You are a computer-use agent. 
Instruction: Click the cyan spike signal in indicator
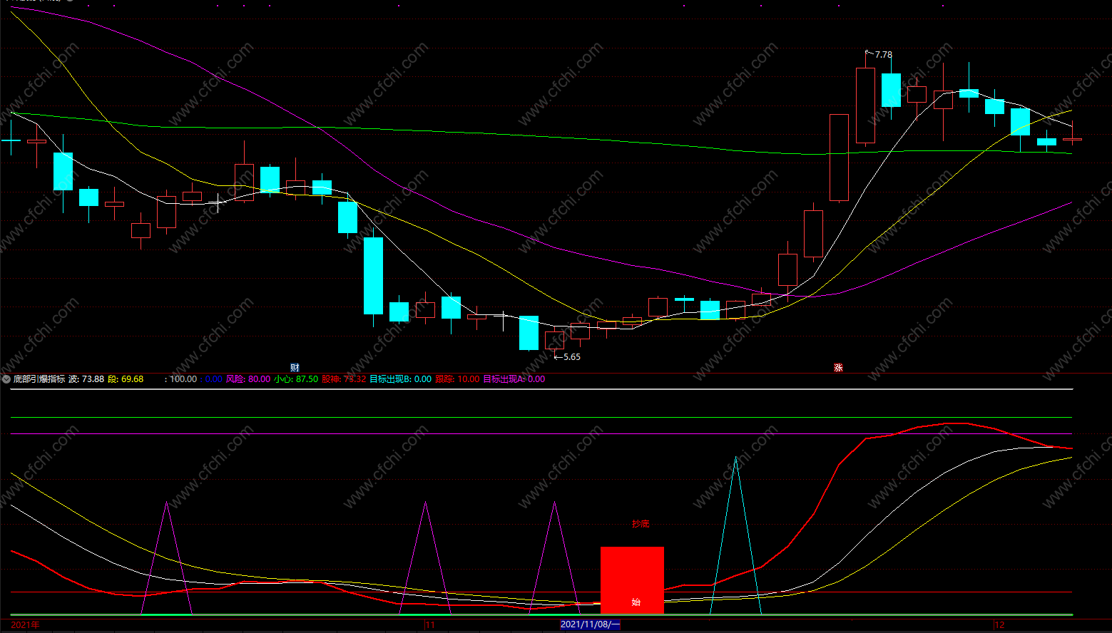(x=735, y=535)
